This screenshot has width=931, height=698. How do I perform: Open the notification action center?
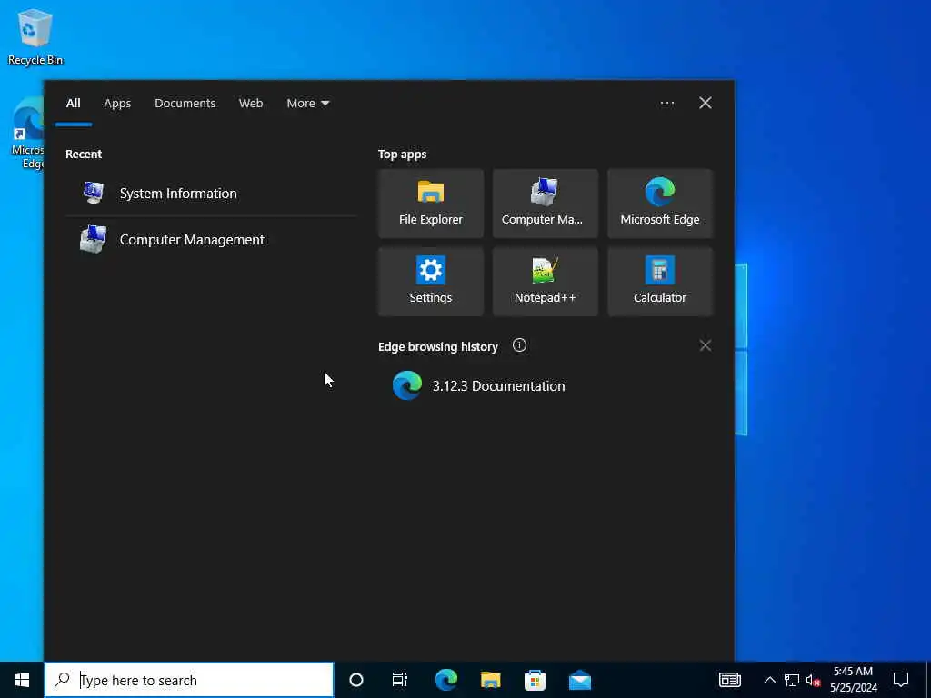901,680
